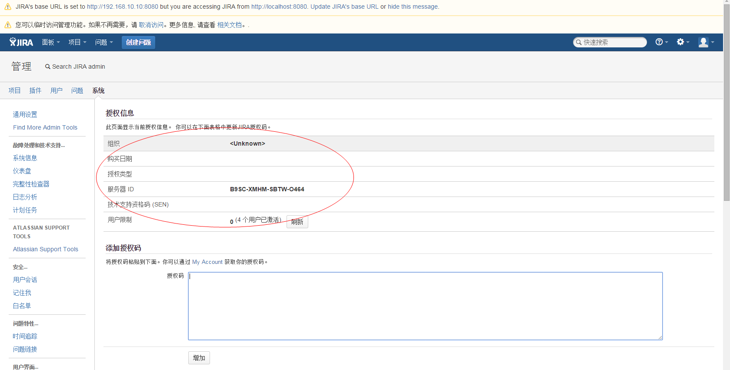
Task: Open 完整性检查器 in the sidebar
Action: click(31, 184)
